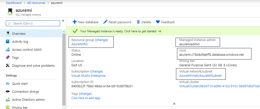Click Reset password
Image resolution: width=260 pixels, height=109 pixels.
117,22
